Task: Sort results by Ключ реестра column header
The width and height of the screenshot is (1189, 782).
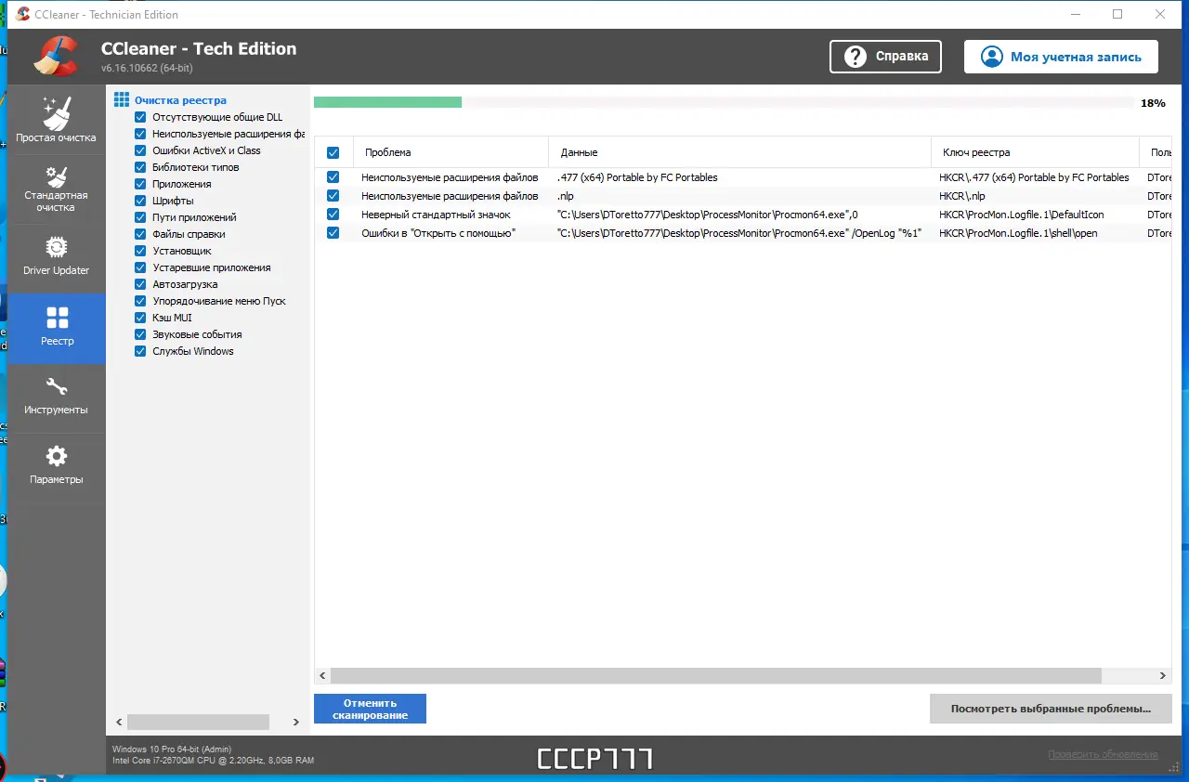Action: [1035, 152]
